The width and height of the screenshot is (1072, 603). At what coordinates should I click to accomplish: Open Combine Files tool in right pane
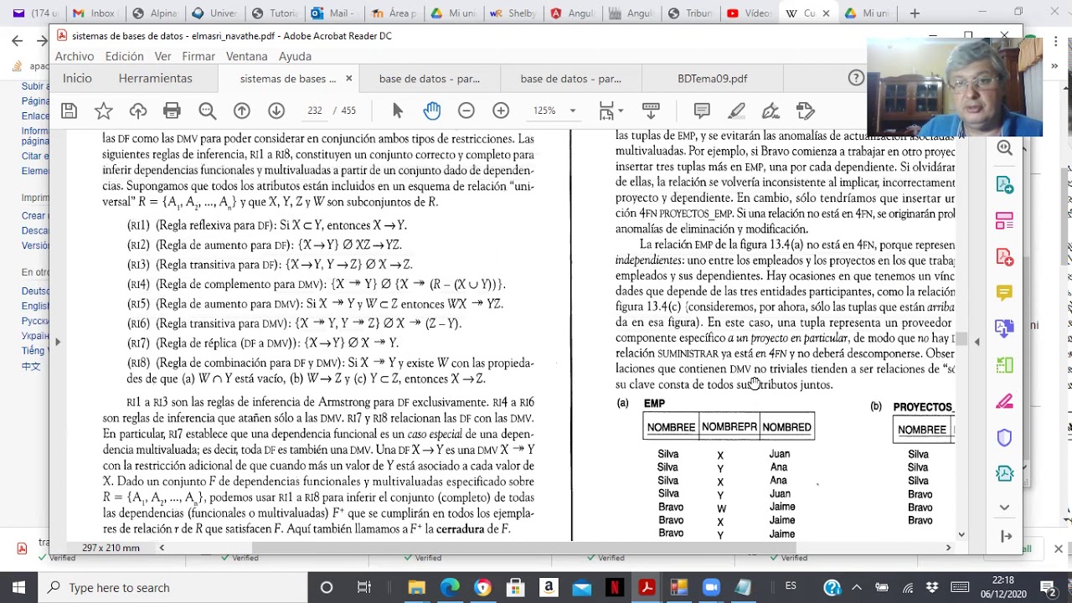1004,328
